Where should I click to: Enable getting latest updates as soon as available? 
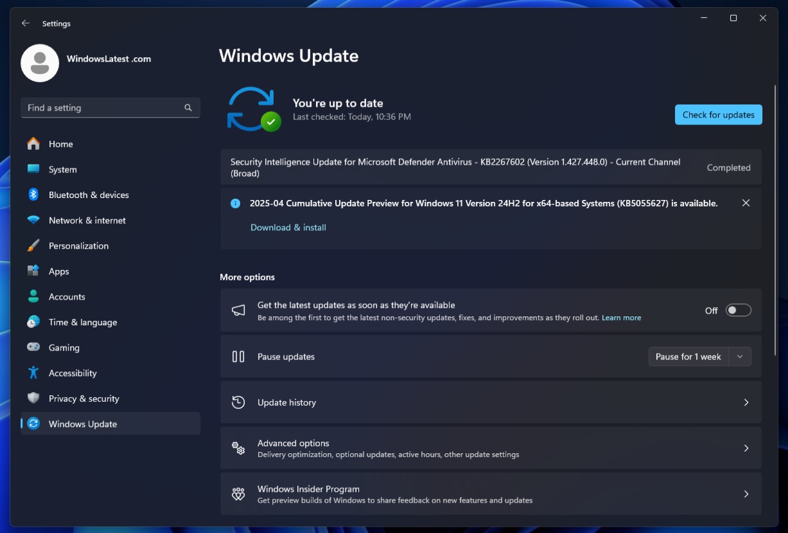point(737,309)
